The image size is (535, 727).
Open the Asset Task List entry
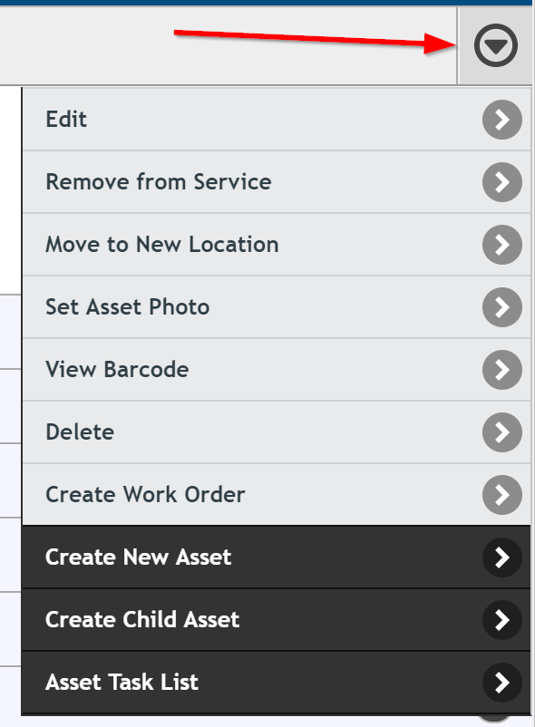pyautogui.click(x=277, y=683)
